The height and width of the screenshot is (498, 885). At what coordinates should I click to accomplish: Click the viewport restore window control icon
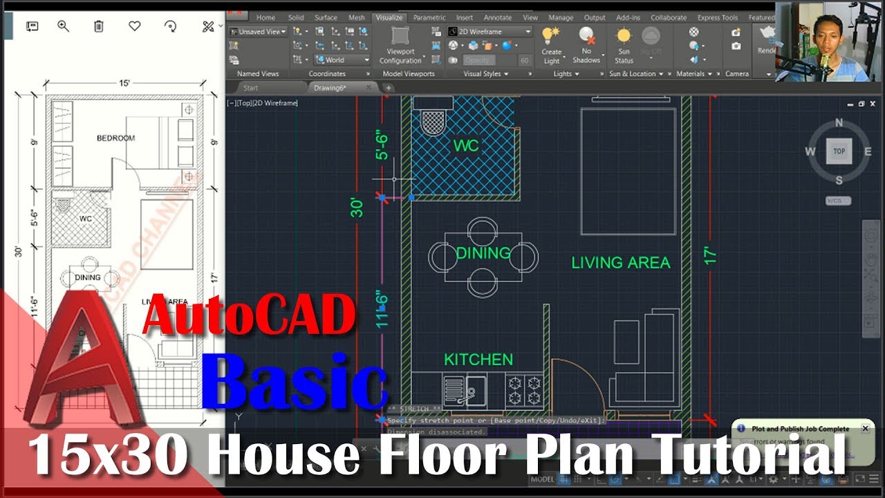[861, 104]
